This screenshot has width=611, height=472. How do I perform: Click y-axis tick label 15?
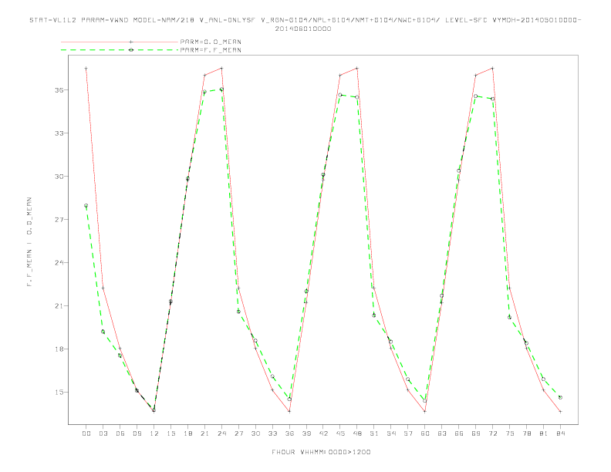pyautogui.click(x=59, y=393)
